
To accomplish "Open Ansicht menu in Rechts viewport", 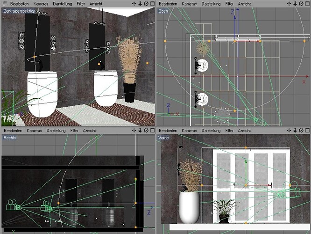I will point(90,131).
